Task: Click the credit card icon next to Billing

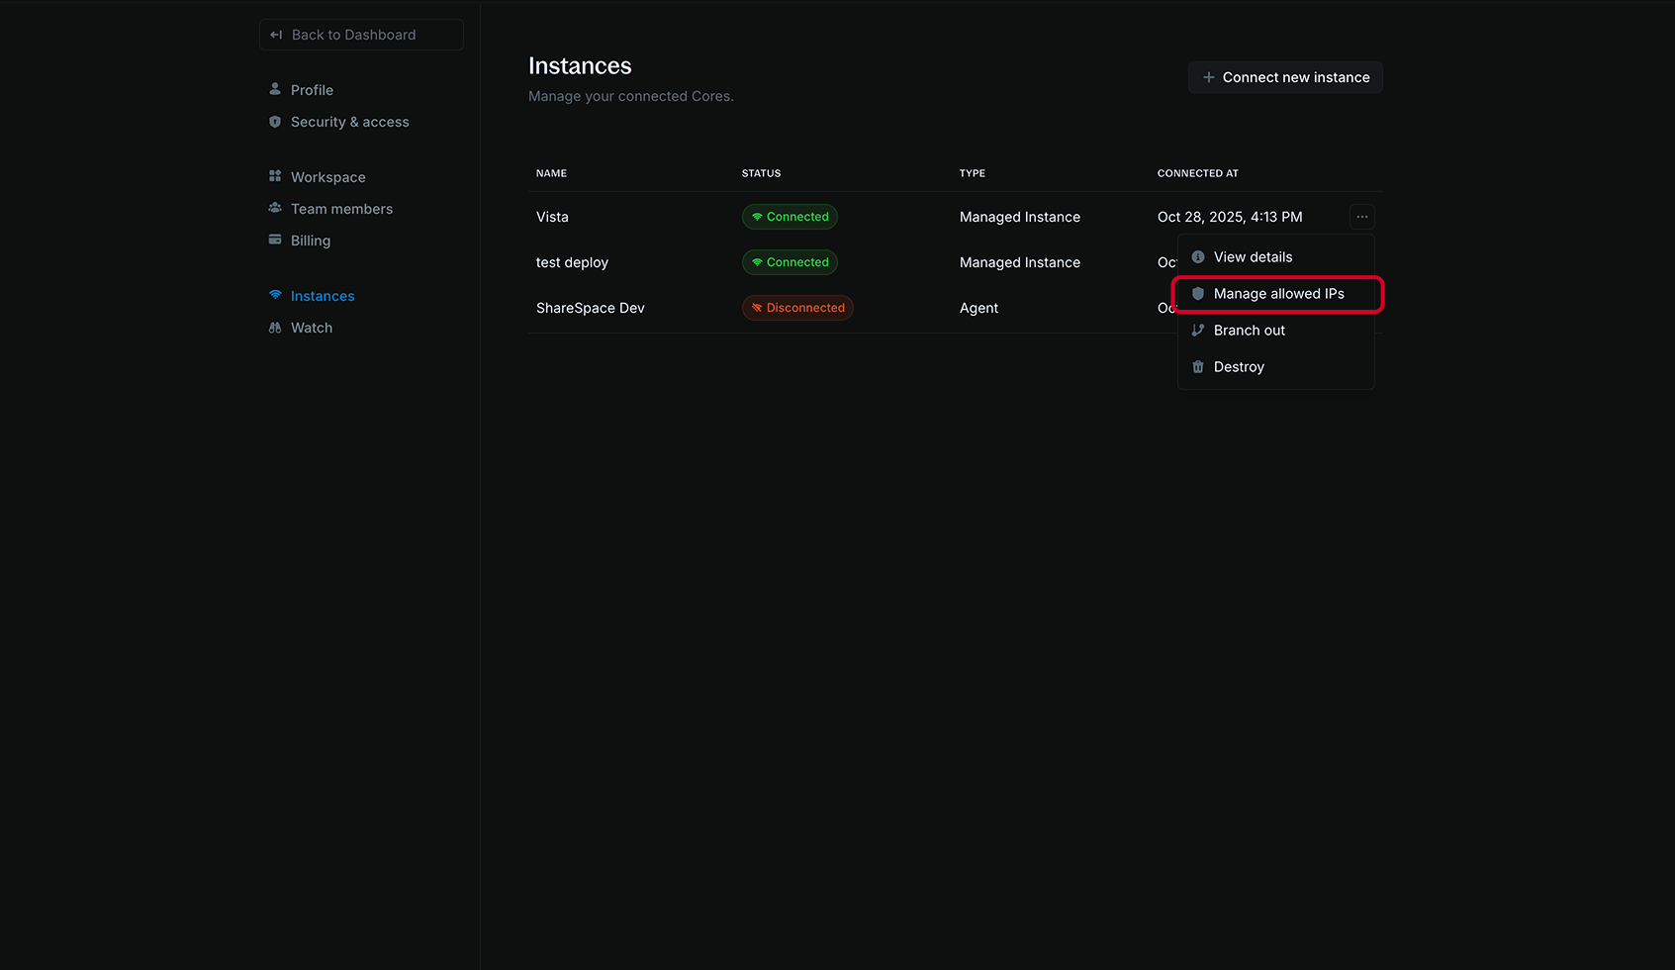Action: 275,240
